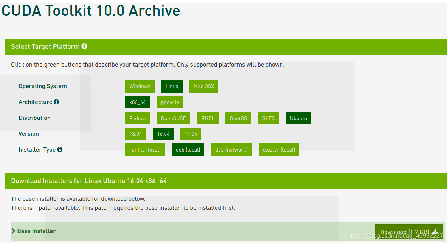This screenshot has width=447, height=243.
Task: Click the Architecture info icon
Action: pyautogui.click(x=56, y=102)
